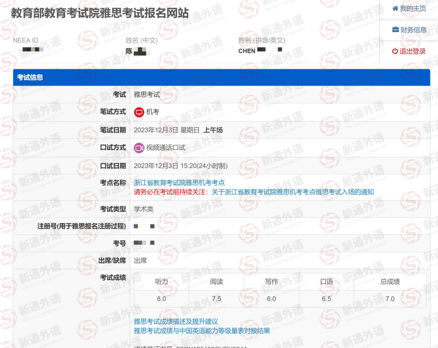This screenshot has height=348, width=438.
Task: Open the 我的主页 home link
Action: 409,9
